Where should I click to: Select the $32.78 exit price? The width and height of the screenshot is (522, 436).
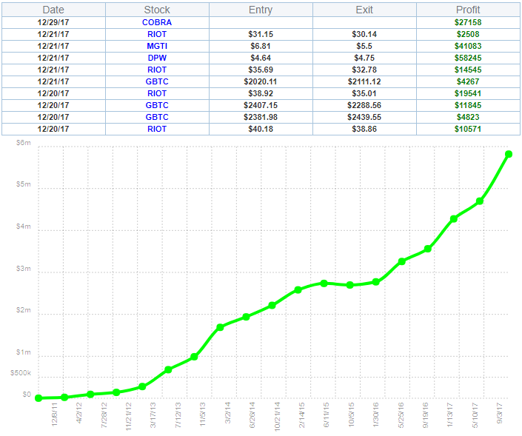(364, 70)
